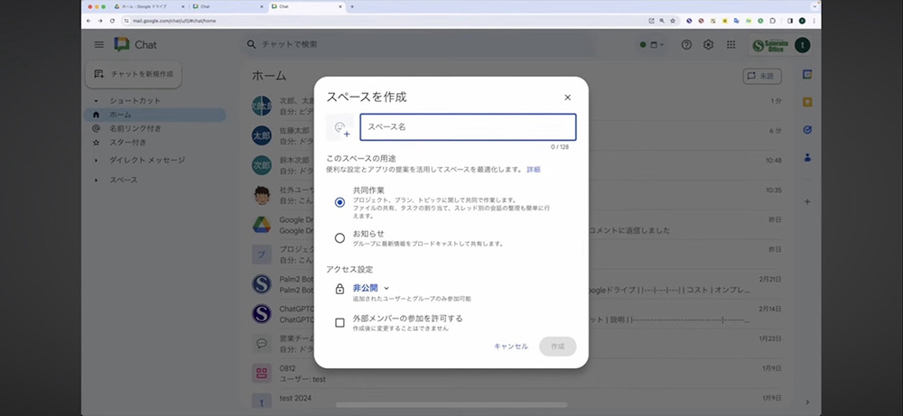Image resolution: width=903 pixels, height=416 pixels.
Task: Select the お知らせ radio button
Action: coord(340,237)
